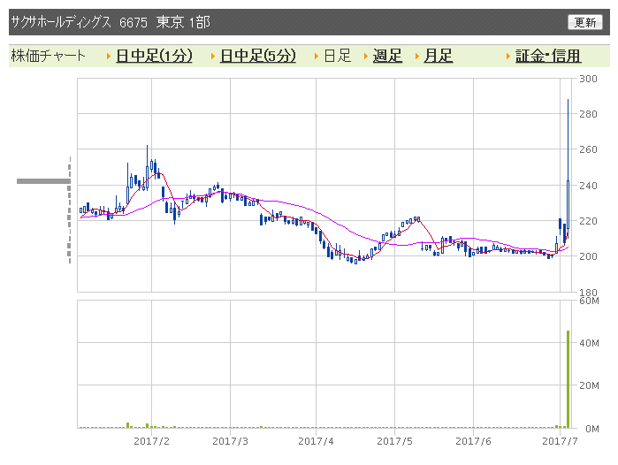Click the 2017/4 date axis label
The height and width of the screenshot is (465, 618).
(316, 441)
